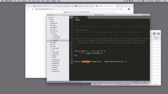Viewport: 168px width, 94px height.
Task: Focus the laravel.com address bar
Action: coord(78,9)
